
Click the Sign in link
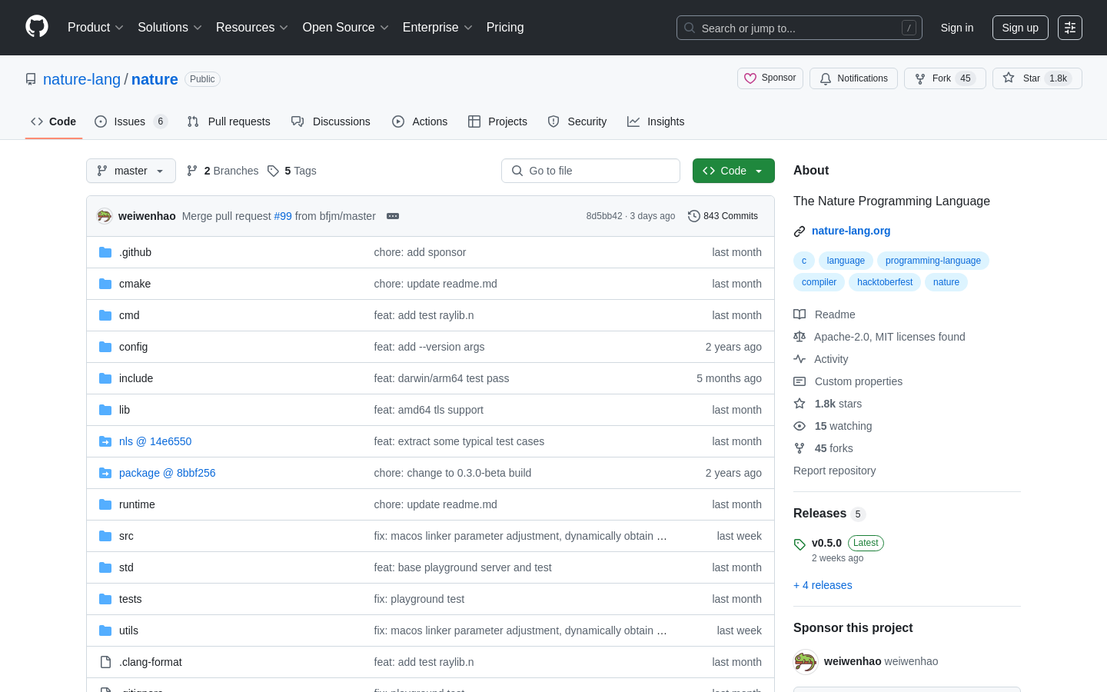tap(957, 28)
